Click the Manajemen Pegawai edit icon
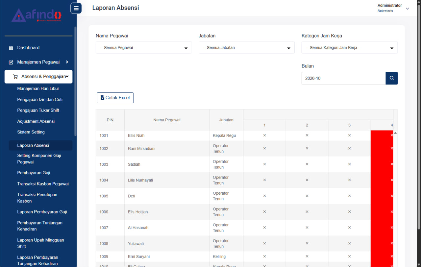Viewport: 421px width, 267px height. coord(11,62)
